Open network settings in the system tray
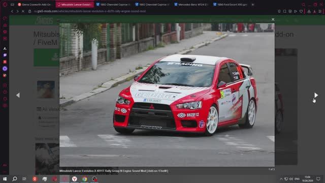This screenshot has width=325, height=183. click(286, 179)
